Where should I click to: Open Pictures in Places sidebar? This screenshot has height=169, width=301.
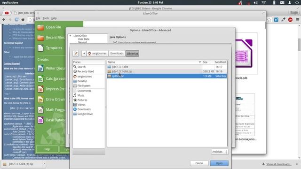89,100
